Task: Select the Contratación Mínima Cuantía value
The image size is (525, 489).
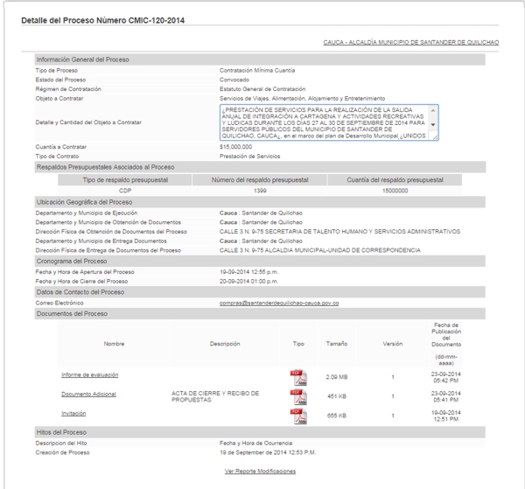Action: 257,71
